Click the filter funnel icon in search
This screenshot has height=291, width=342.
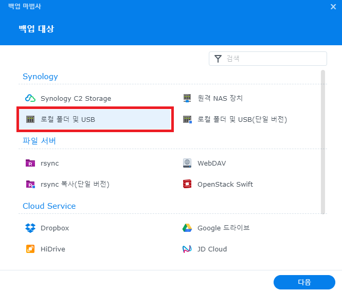click(218, 59)
